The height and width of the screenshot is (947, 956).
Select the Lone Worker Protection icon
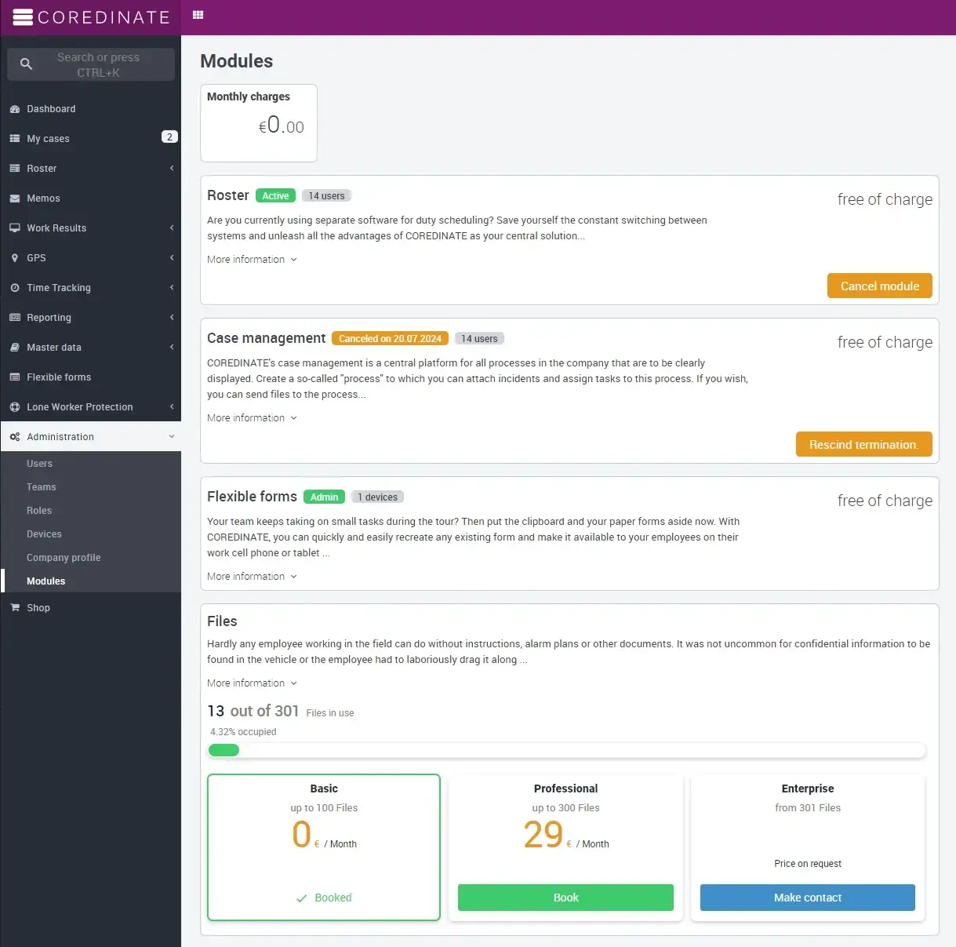pyautogui.click(x=15, y=406)
